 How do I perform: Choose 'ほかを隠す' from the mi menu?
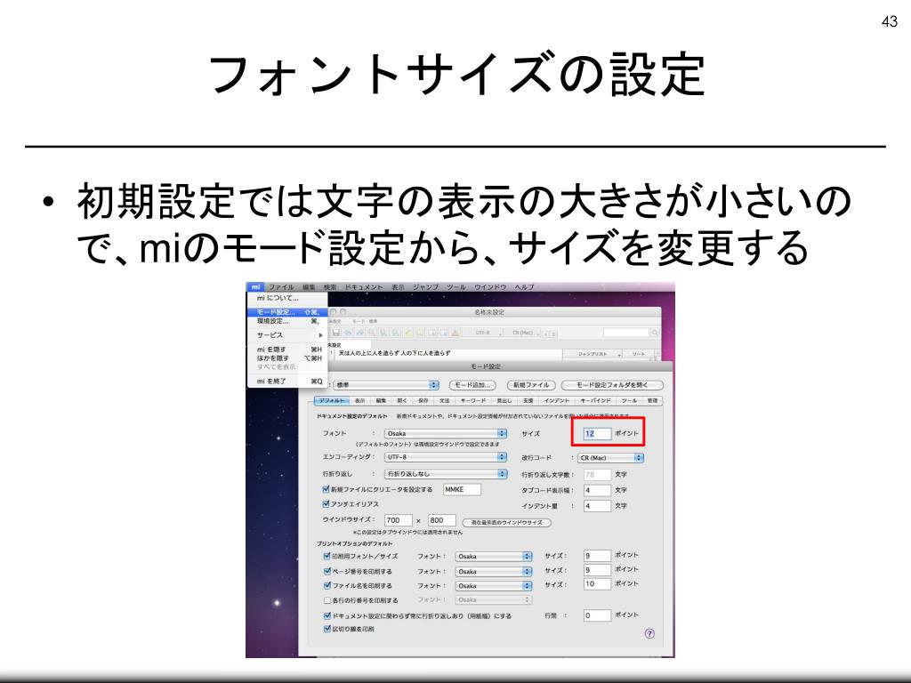(x=287, y=358)
